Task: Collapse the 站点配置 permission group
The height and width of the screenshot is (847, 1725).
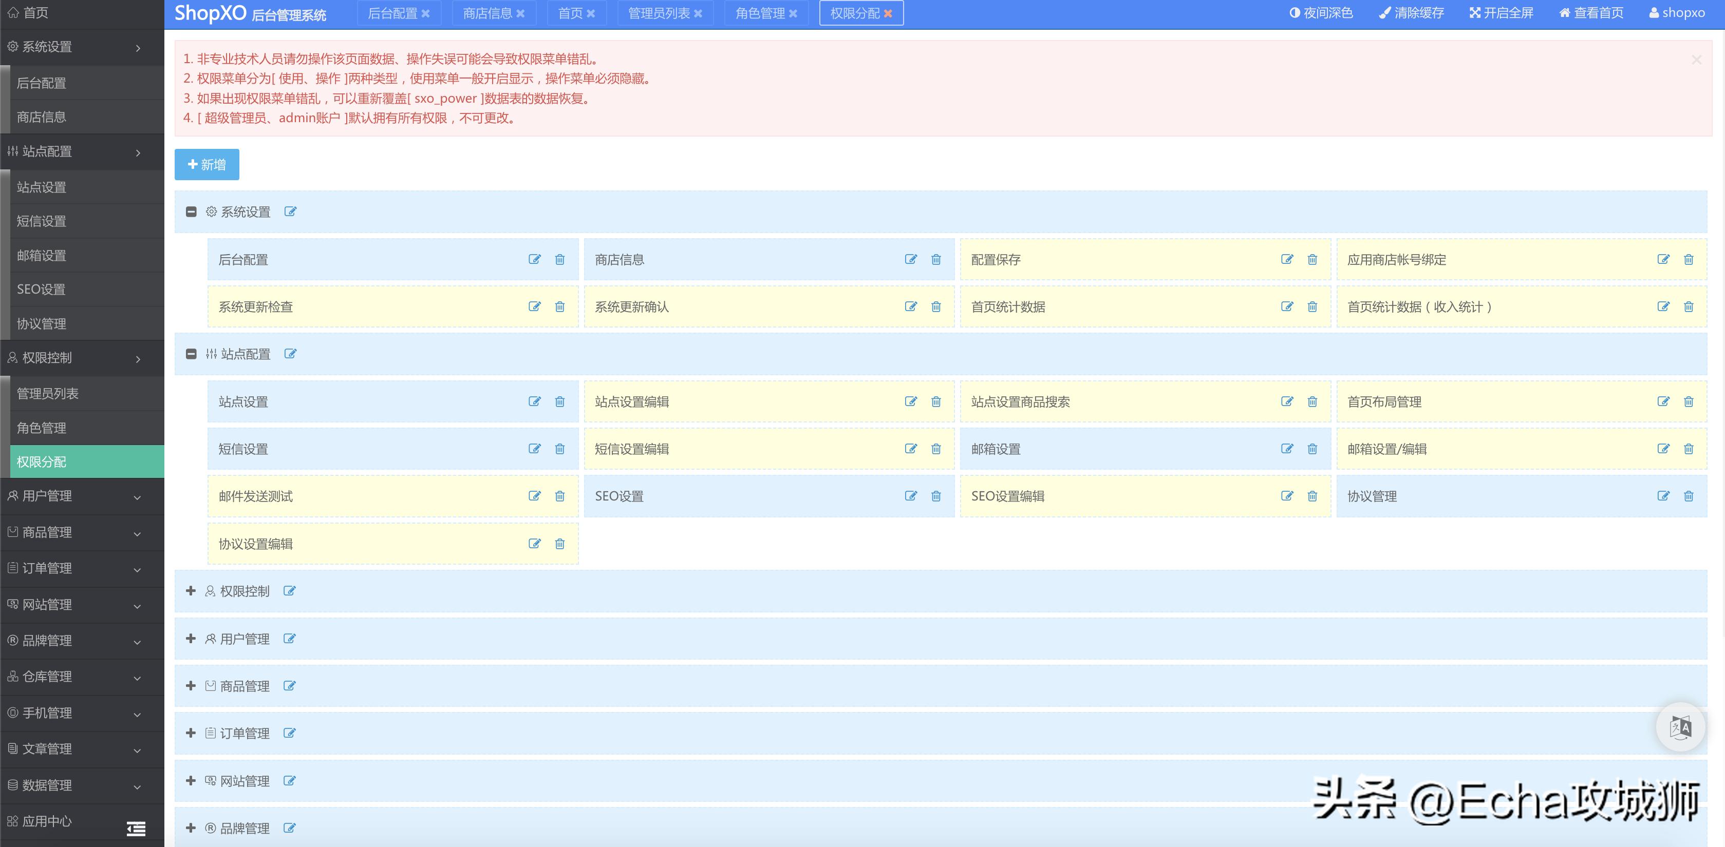Action: tap(191, 354)
